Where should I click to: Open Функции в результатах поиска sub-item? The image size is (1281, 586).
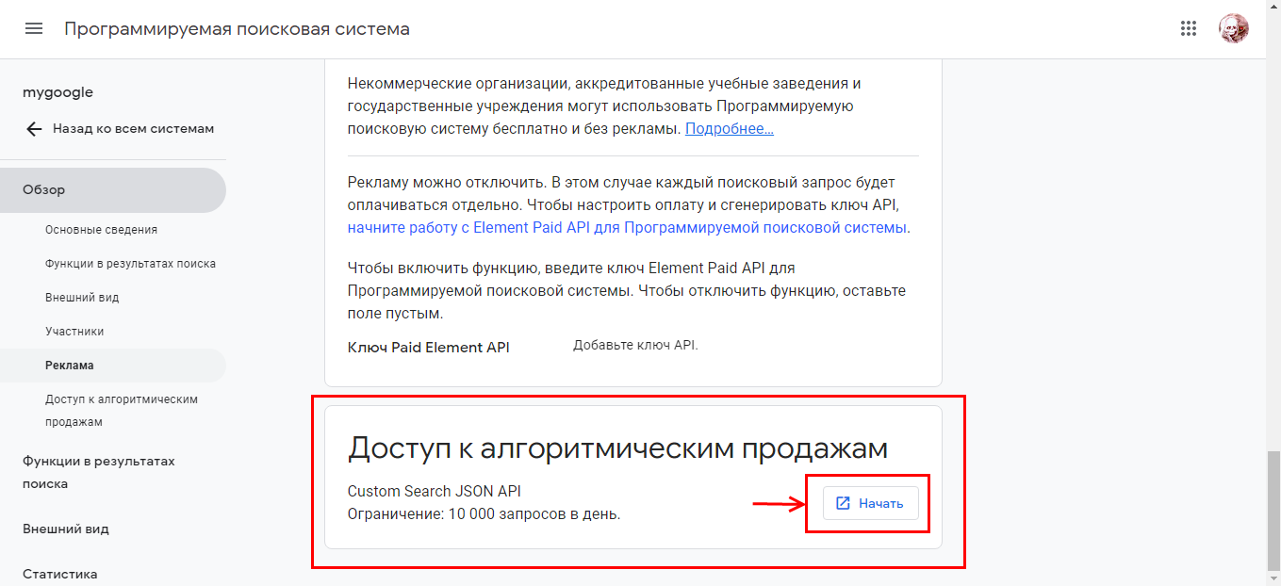point(130,264)
